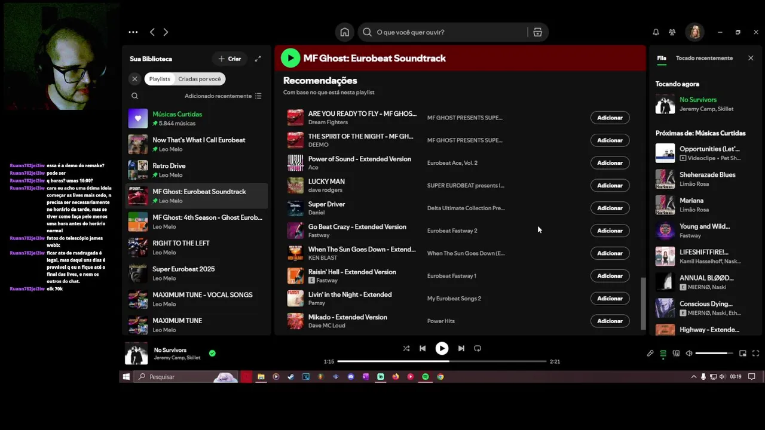The image size is (765, 430).
Task: Open the notifications bell
Action: [x=656, y=32]
